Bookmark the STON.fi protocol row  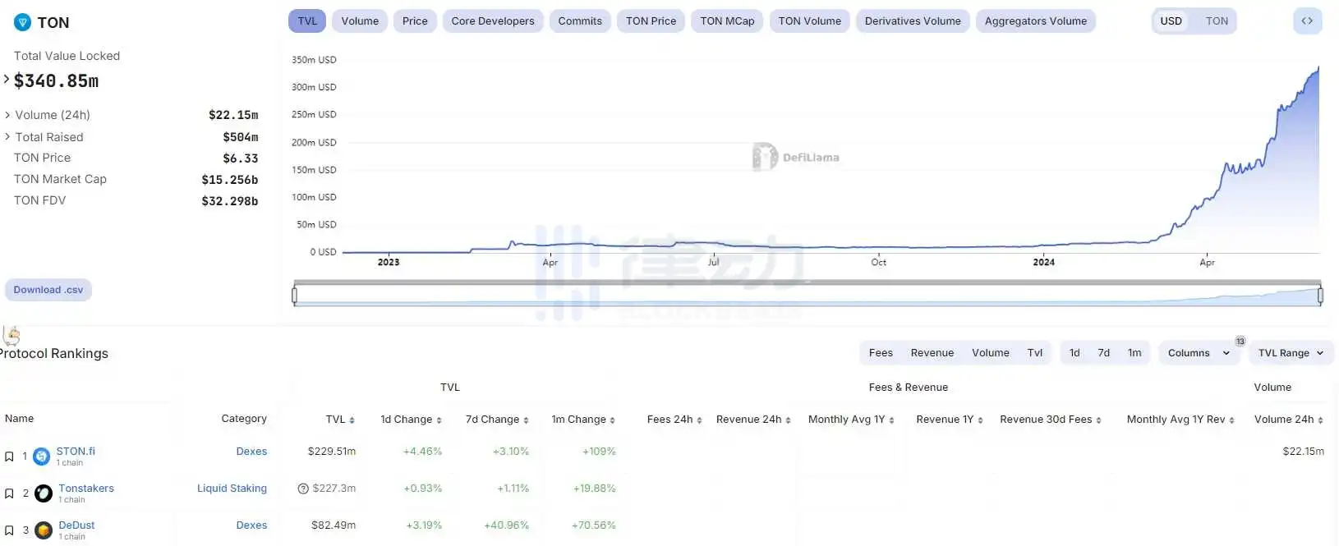click(9, 457)
